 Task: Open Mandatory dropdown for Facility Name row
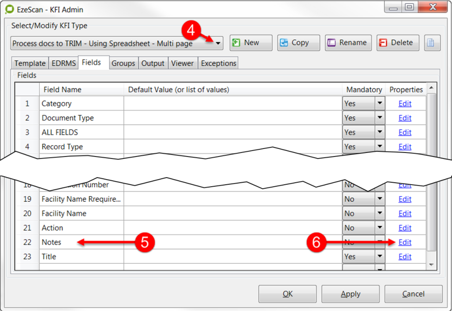(380, 213)
